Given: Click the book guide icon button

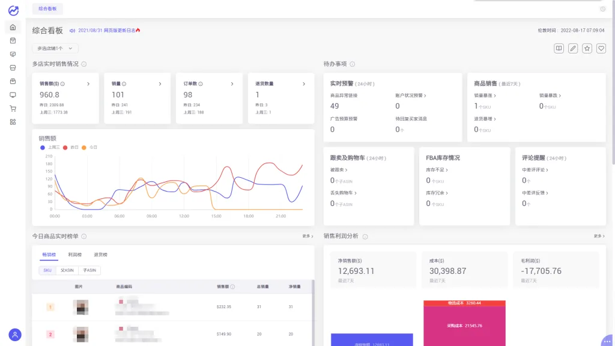Looking at the screenshot, I should (559, 48).
